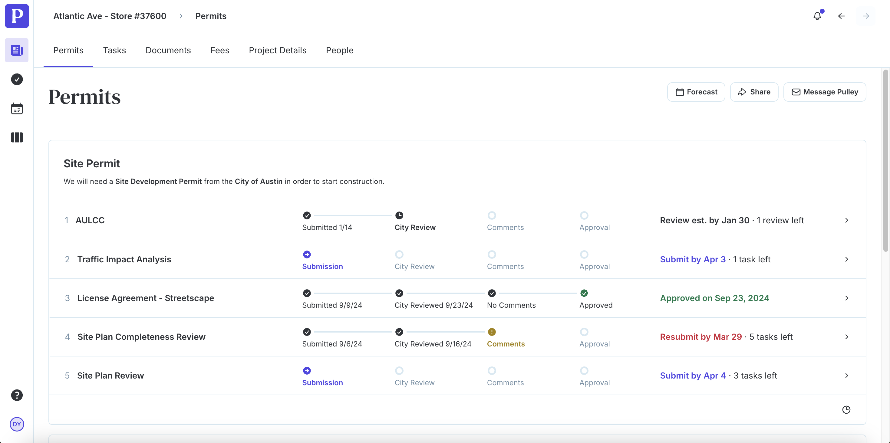Viewport: 890px width, 443px height.
Task: Click the Message Pulley button
Action: (824, 92)
